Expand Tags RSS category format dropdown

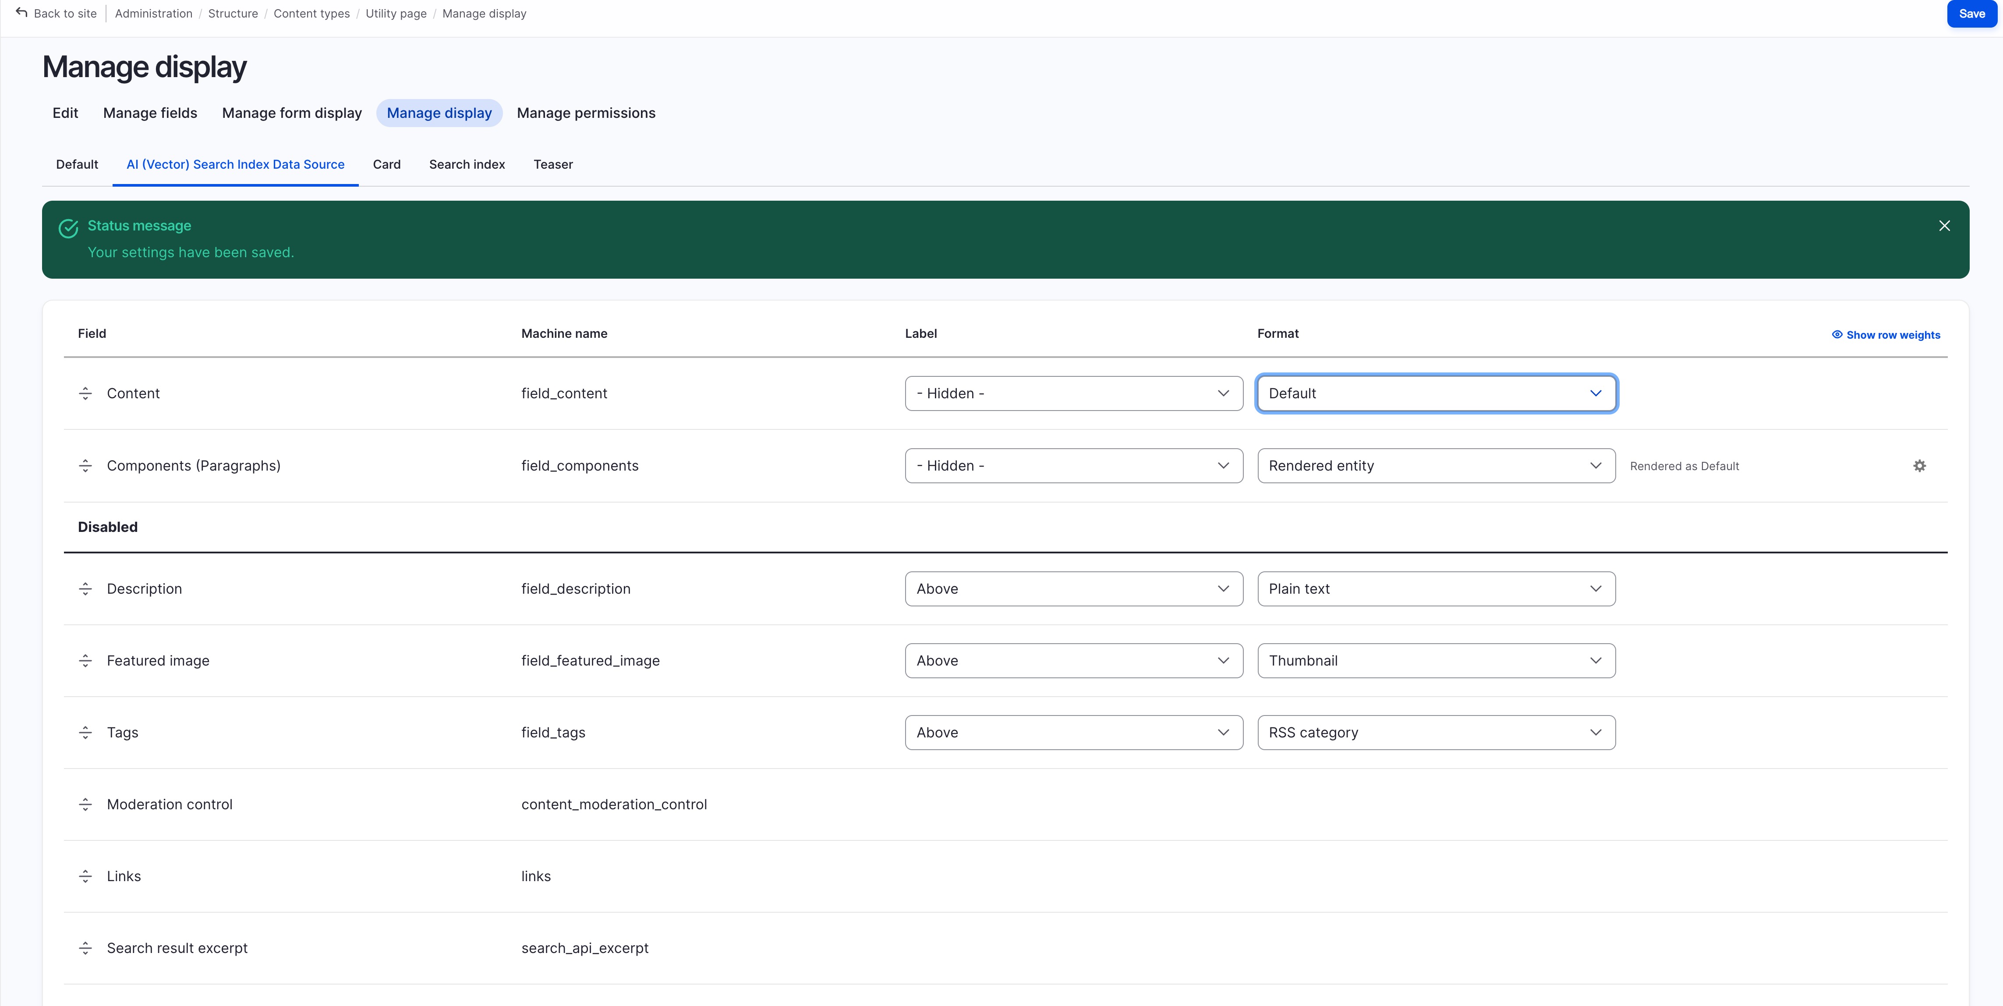pyautogui.click(x=1435, y=732)
